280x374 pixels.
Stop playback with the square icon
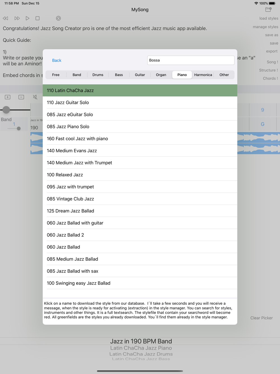[x=38, y=18]
